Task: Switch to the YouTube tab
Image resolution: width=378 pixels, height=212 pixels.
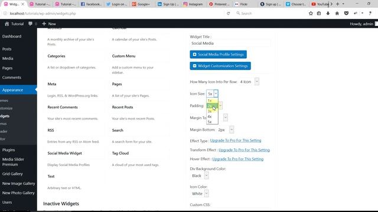Action: (320, 4)
